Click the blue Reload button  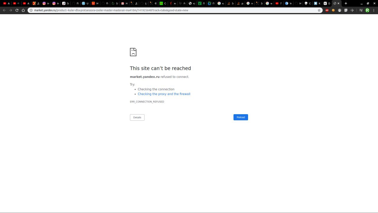click(241, 117)
